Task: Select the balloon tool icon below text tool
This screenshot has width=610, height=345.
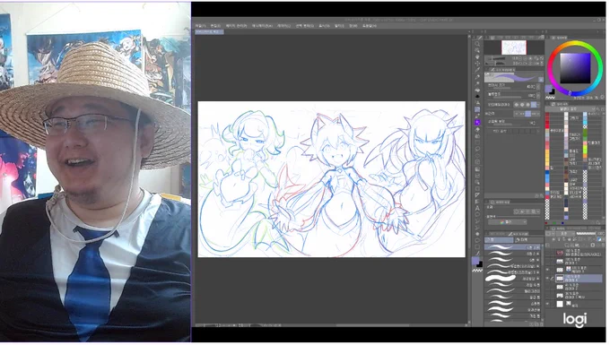Action: point(477,214)
